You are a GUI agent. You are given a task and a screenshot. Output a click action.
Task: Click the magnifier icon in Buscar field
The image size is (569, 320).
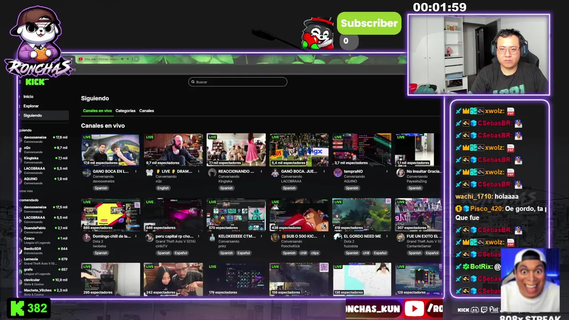pos(193,82)
